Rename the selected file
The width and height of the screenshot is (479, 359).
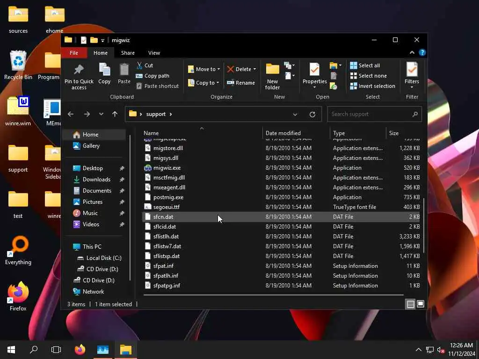241,83
